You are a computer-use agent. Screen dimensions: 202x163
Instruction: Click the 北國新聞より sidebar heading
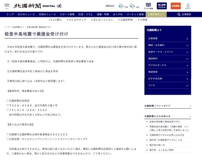[154, 30]
